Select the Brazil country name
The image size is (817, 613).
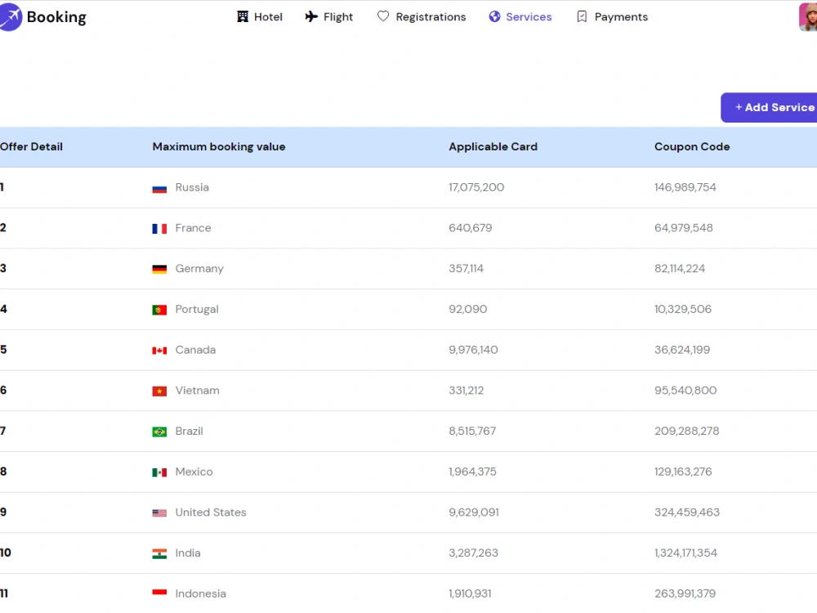[190, 431]
